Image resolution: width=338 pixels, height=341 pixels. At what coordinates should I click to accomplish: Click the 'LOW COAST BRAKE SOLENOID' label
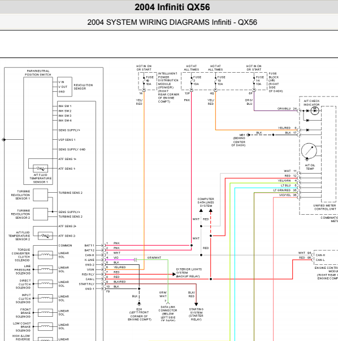pos(22,327)
